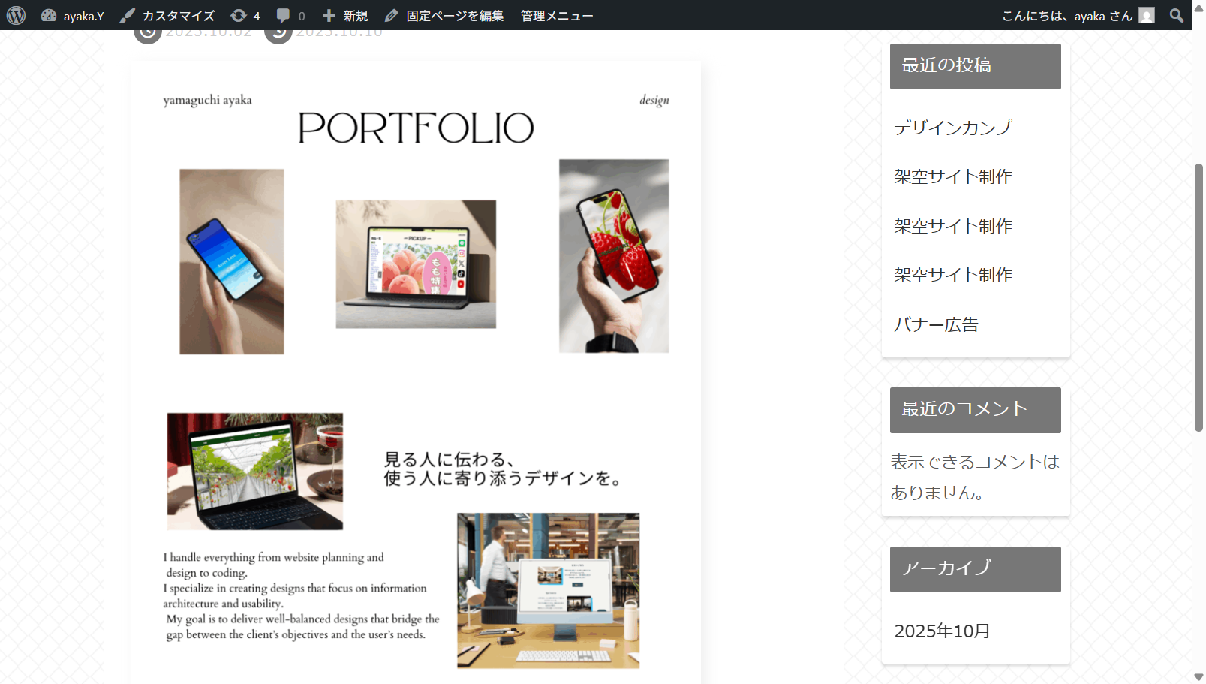The image size is (1206, 684).
Task: Click the Customize paintbrush icon
Action: click(128, 15)
